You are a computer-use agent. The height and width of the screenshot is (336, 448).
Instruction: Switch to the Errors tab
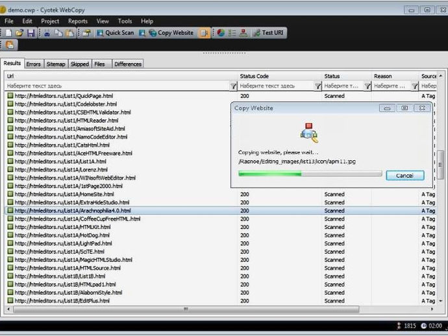coord(33,64)
